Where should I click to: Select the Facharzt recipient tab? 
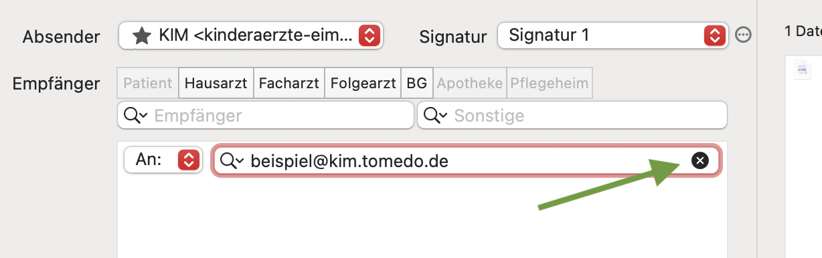pyautogui.click(x=289, y=84)
